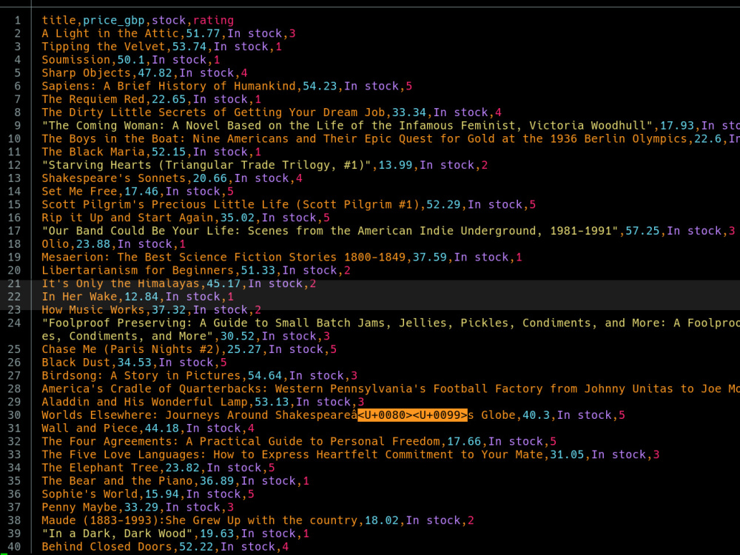The width and height of the screenshot is (740, 555).
Task: Click price 52.29 in Scott Pilgrim row
Action: tap(443, 205)
